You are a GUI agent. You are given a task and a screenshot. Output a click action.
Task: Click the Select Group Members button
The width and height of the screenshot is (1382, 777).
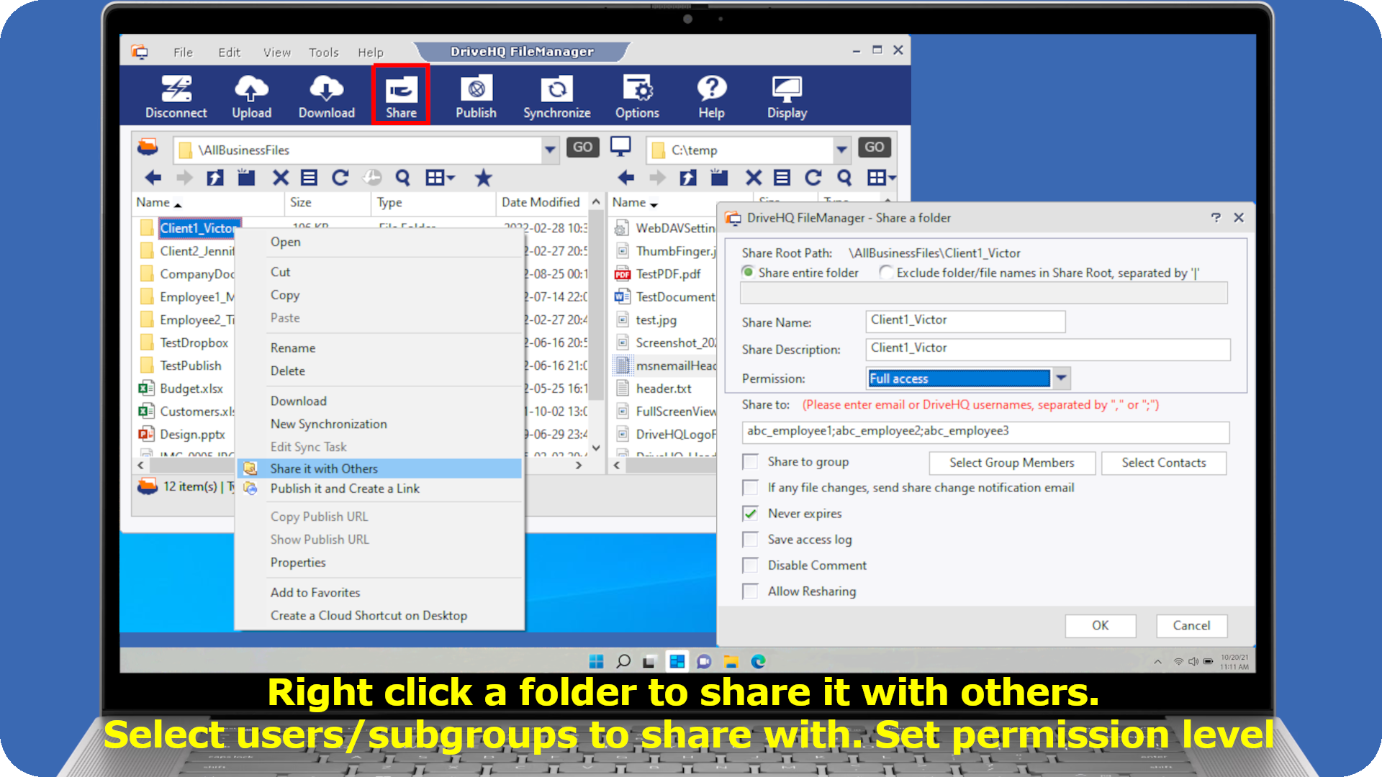[x=1011, y=463]
